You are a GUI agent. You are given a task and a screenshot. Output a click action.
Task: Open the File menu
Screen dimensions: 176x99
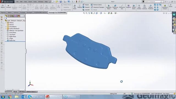(x=17, y=2)
